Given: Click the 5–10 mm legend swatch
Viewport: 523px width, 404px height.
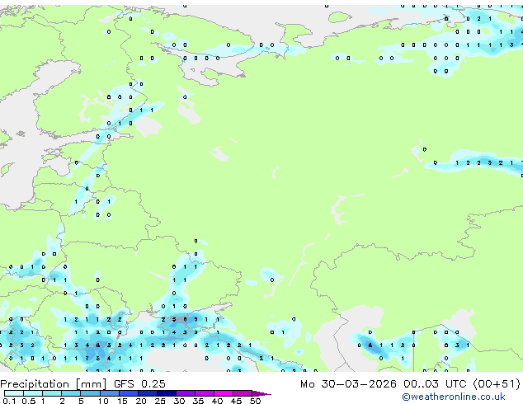Looking at the screenshot, I should point(90,393).
